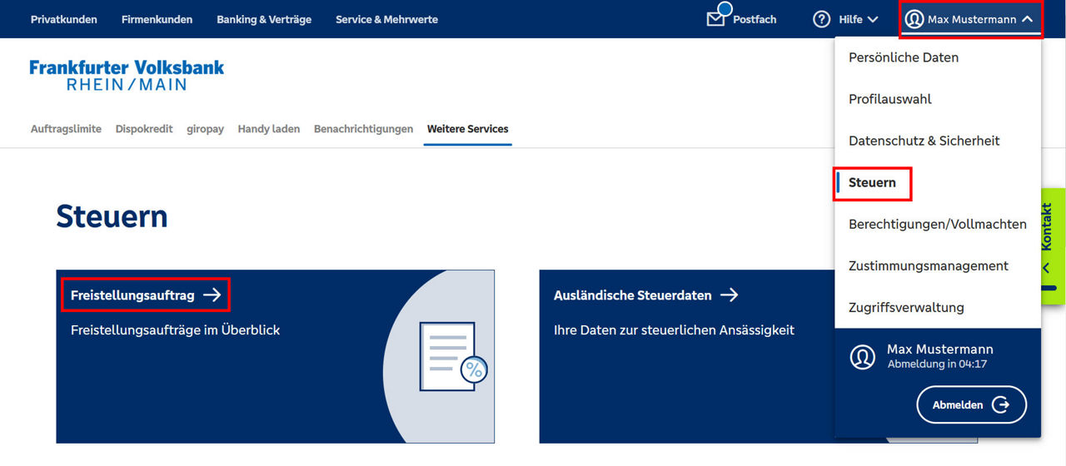Expand the Hilfe dropdown chevron
Screen dimensions: 1066x466
click(x=873, y=19)
